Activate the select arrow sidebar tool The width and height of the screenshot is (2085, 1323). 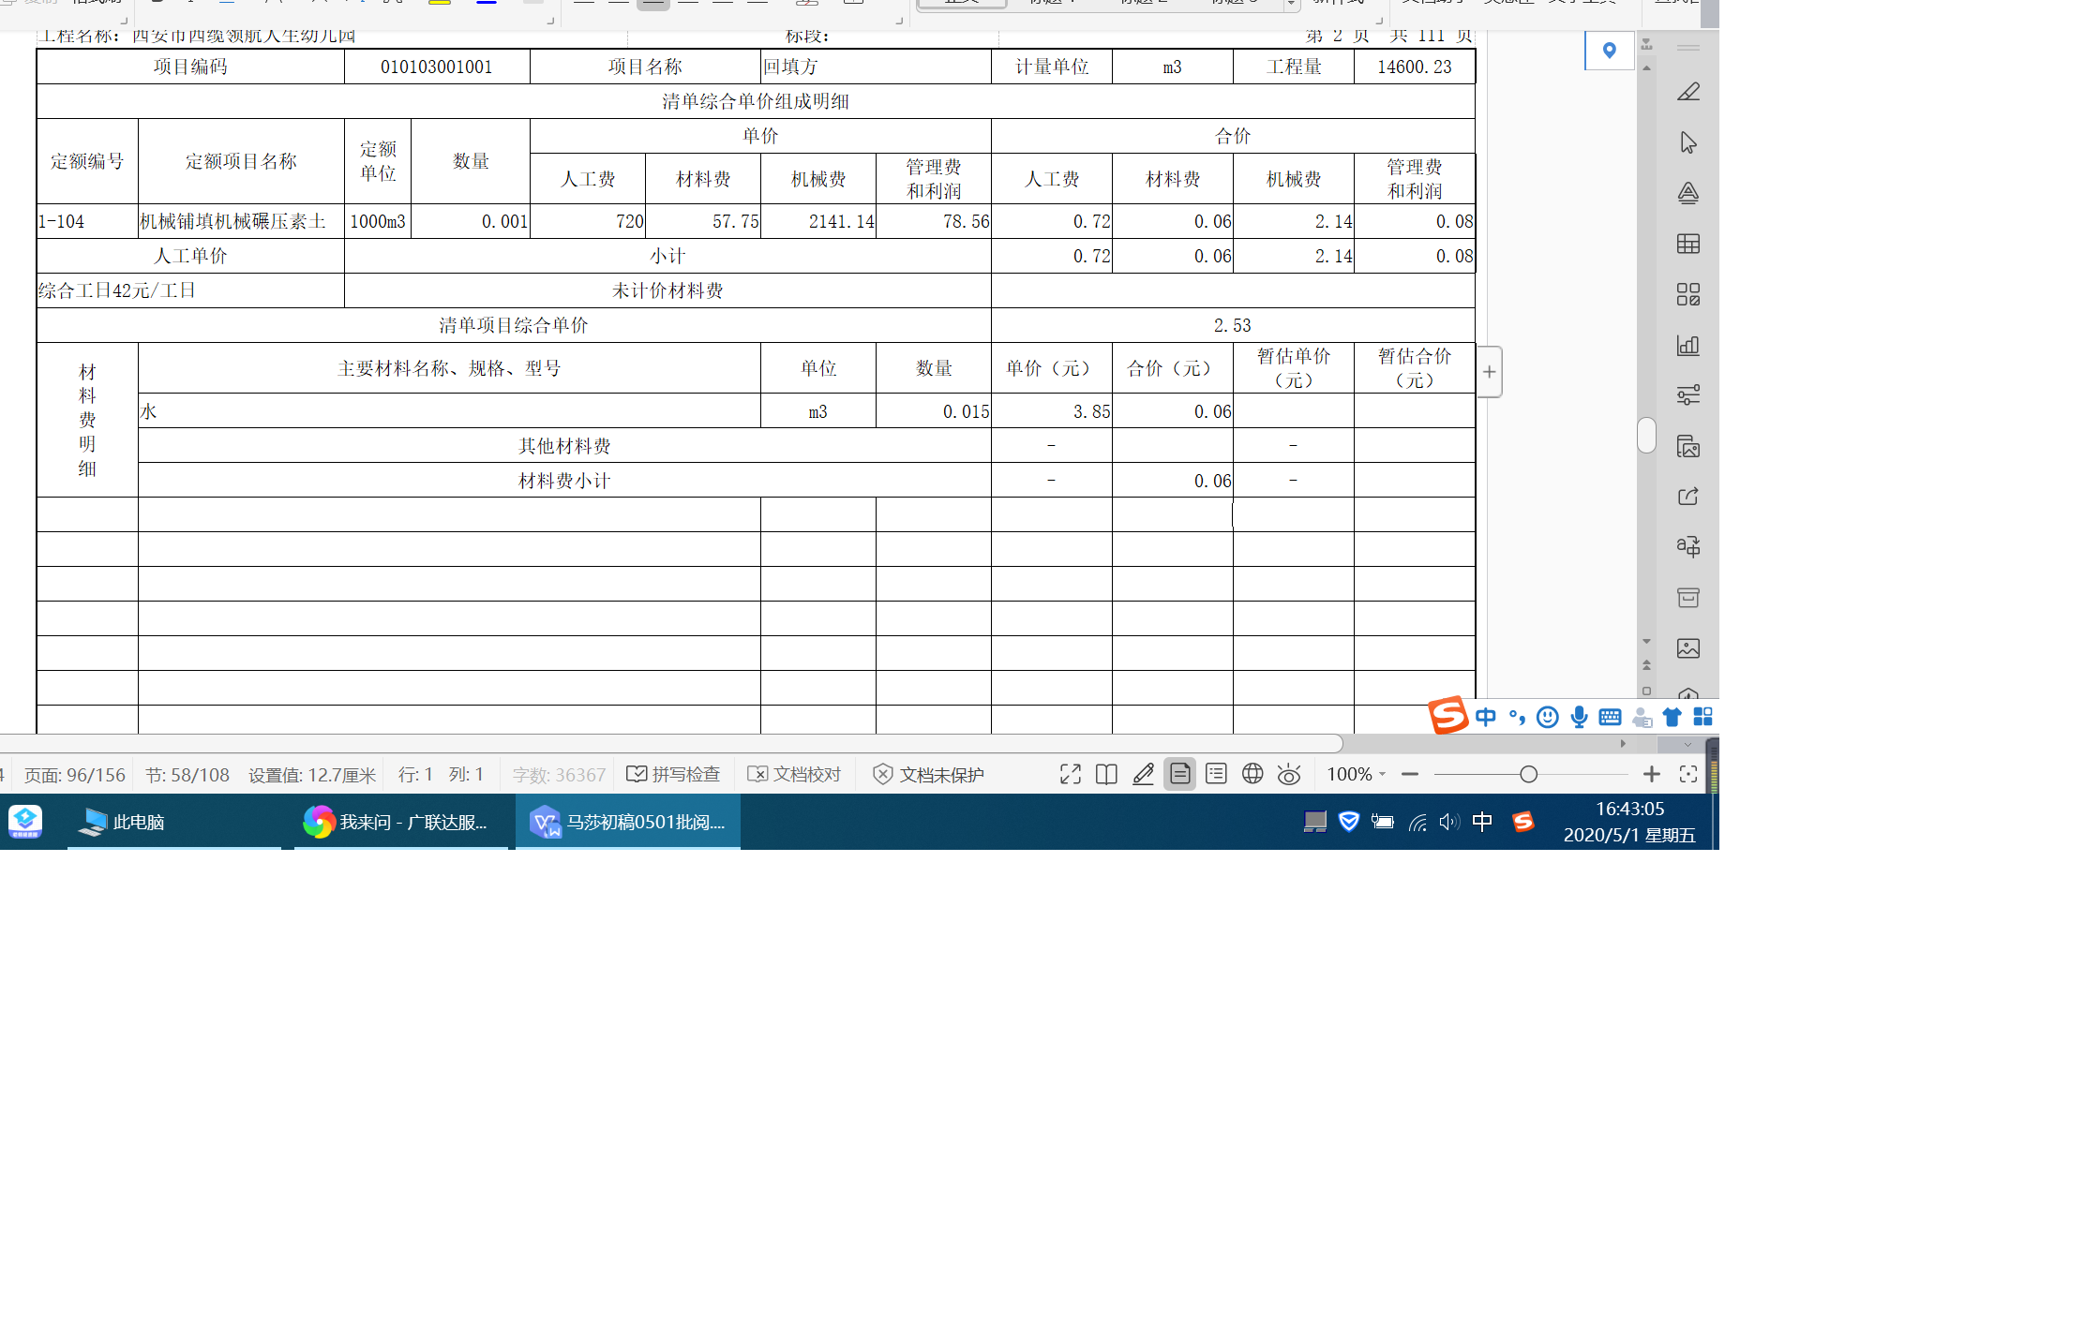pos(1687,142)
